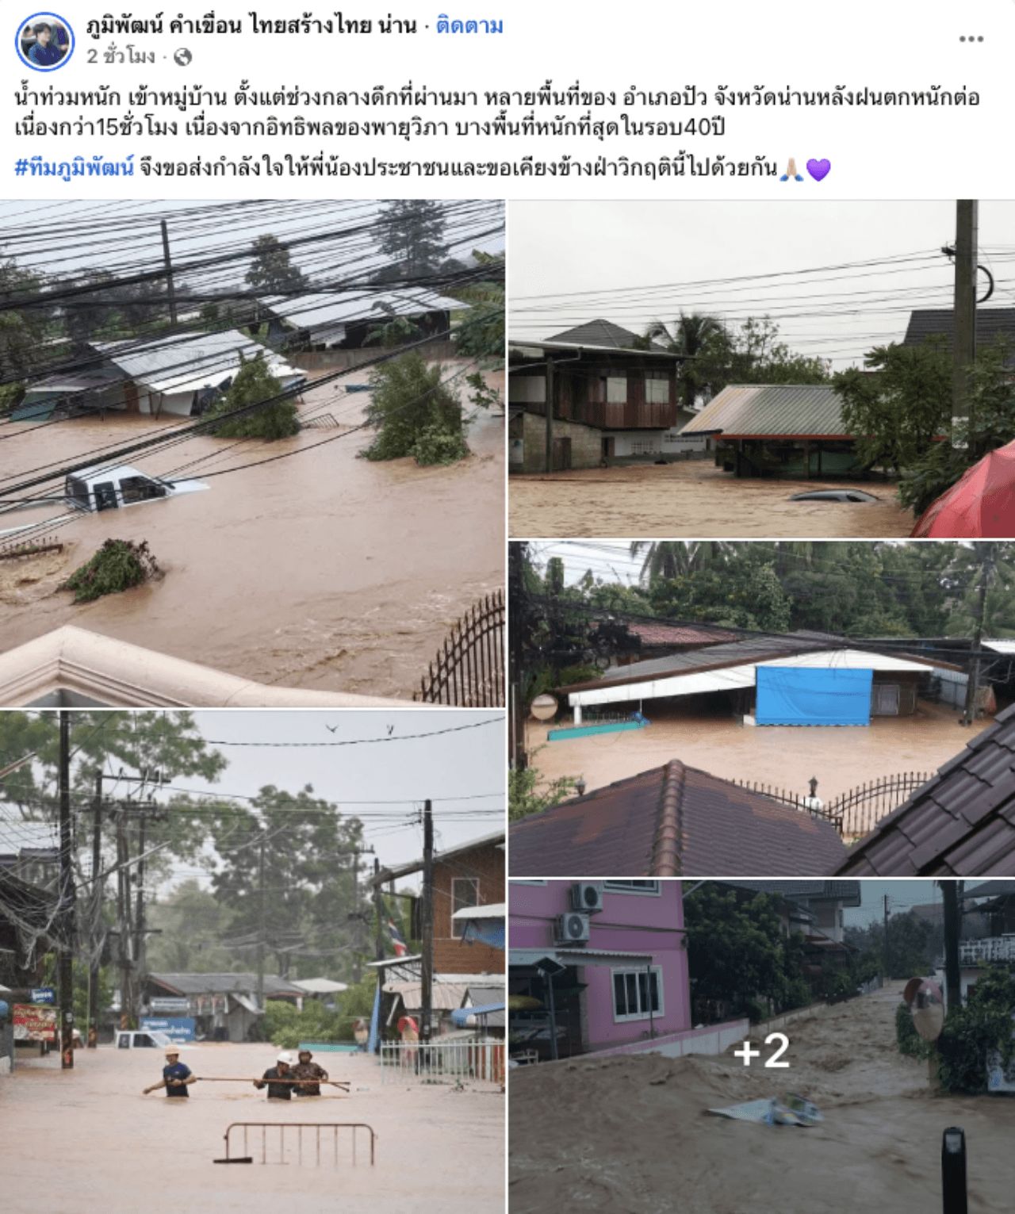Viewport: 1015px width, 1214px height.
Task: Open photo of rescuers wading with pole
Action: tap(252, 962)
